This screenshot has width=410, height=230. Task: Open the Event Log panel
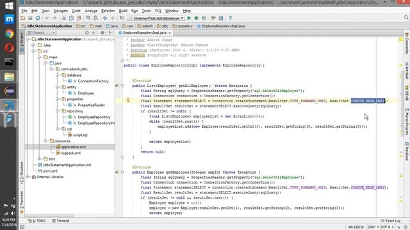(x=391, y=220)
